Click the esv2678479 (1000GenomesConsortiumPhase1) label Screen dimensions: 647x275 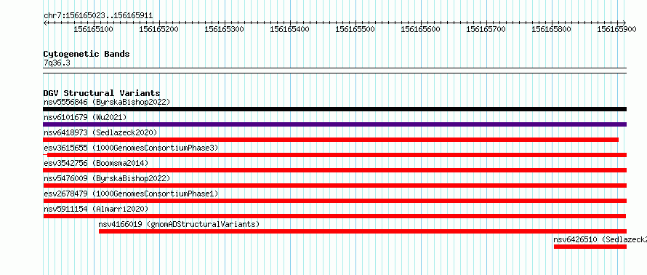click(x=131, y=194)
